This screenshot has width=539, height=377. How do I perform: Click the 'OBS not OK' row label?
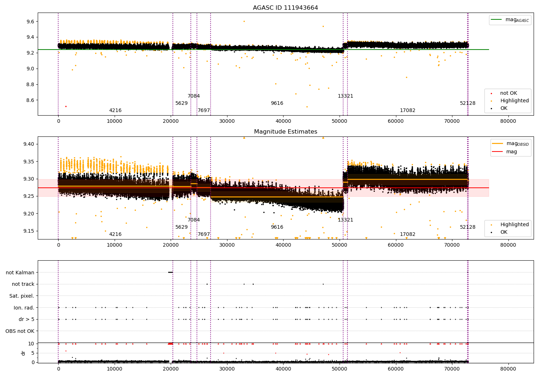click(20, 331)
